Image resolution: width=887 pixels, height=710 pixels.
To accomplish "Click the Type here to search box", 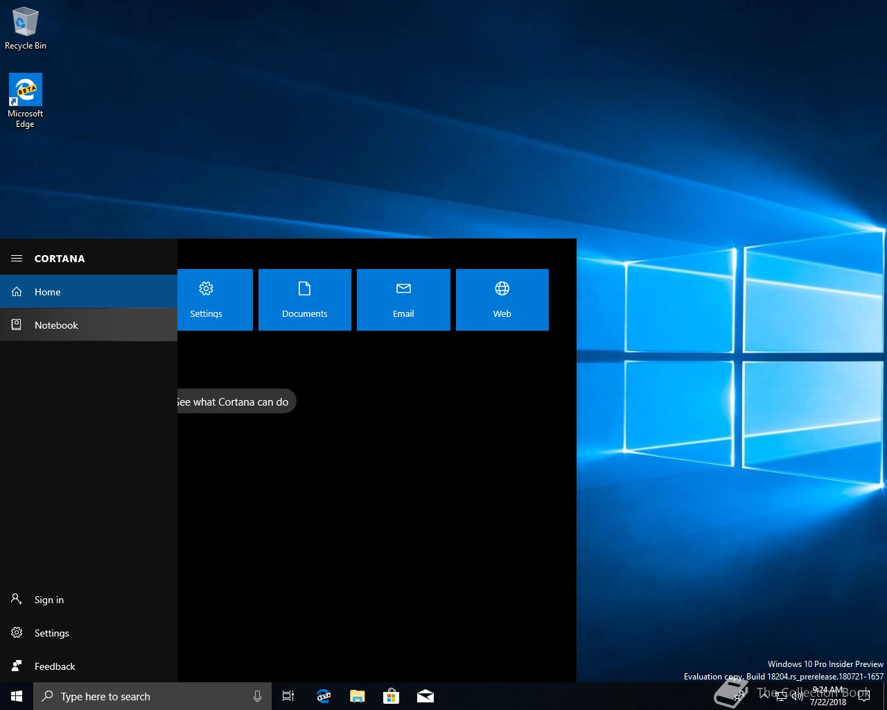I will click(x=151, y=696).
